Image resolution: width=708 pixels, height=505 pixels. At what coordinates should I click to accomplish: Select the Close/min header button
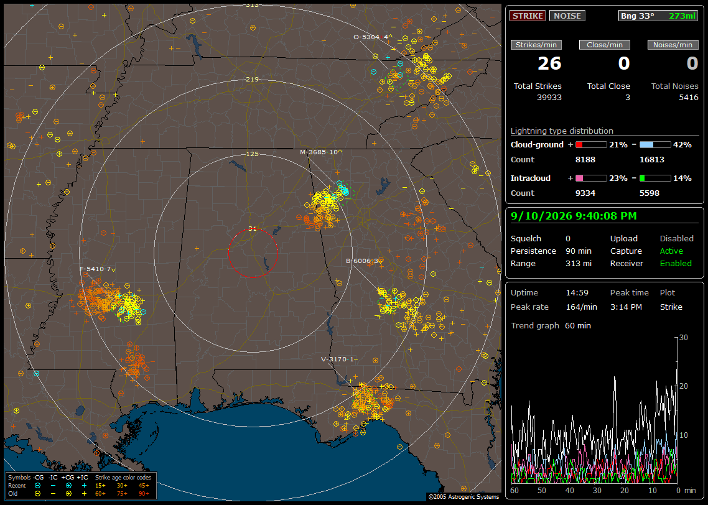(605, 45)
